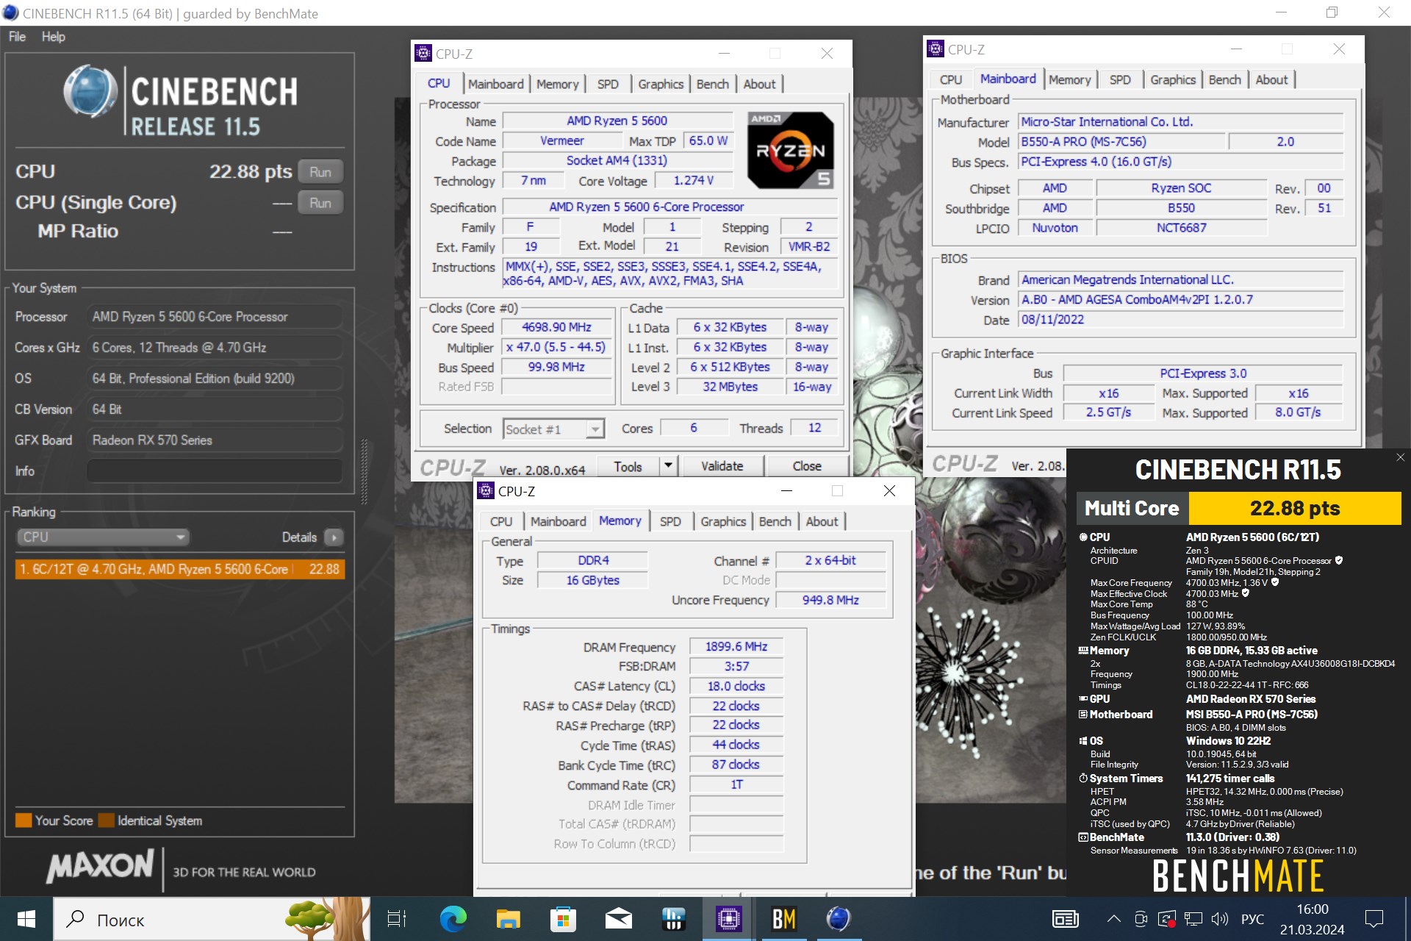Switch to the Memory tab in the Mainboard CPU-Z window
Screen dimensions: 1411x941
click(1069, 79)
